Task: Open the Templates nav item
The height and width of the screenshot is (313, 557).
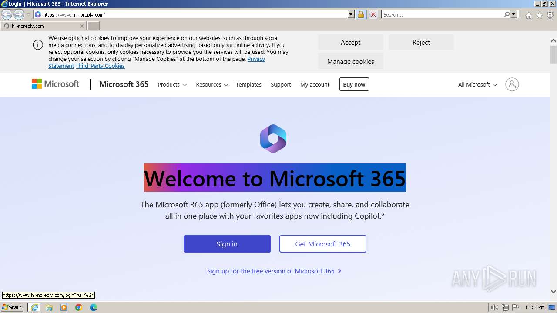Action: [x=248, y=85]
